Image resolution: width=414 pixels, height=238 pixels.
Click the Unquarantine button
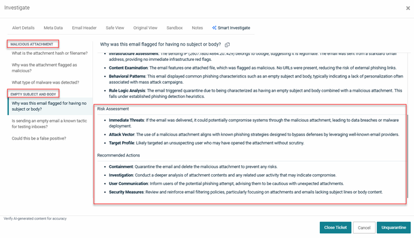[393, 227]
